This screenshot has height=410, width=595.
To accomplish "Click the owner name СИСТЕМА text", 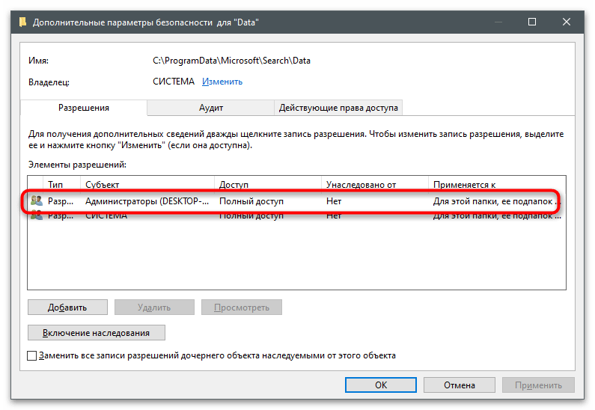I will tap(174, 82).
